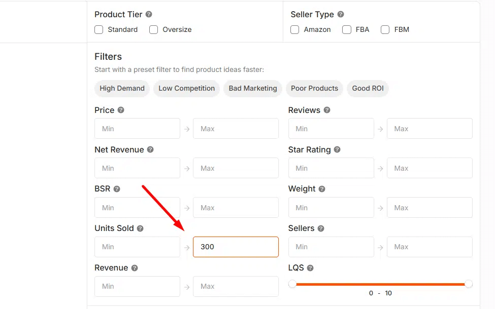Click the Star Rating info icon
This screenshot has height=309, width=495.
337,149
